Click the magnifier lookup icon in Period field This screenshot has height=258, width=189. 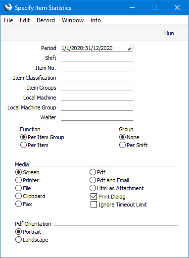[131, 48]
